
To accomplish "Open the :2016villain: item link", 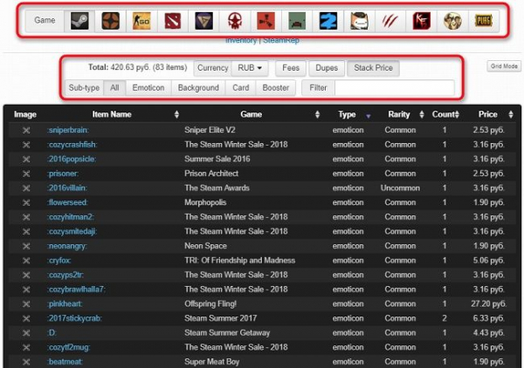I will point(67,188).
